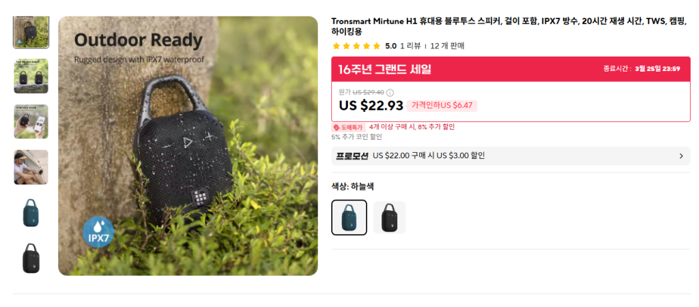Click the info icon beside original price
This screenshot has width=699, height=307.
point(390,93)
